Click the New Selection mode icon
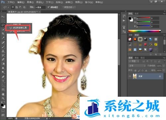166x120 pixels. point(13,7)
